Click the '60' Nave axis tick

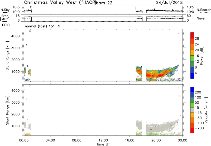coord(189,16)
